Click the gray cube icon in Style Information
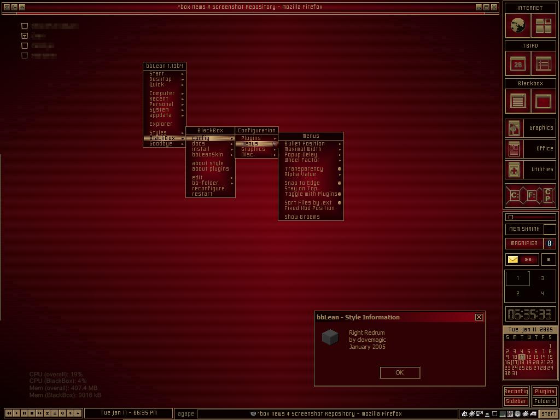The image size is (560, 420). (330, 337)
